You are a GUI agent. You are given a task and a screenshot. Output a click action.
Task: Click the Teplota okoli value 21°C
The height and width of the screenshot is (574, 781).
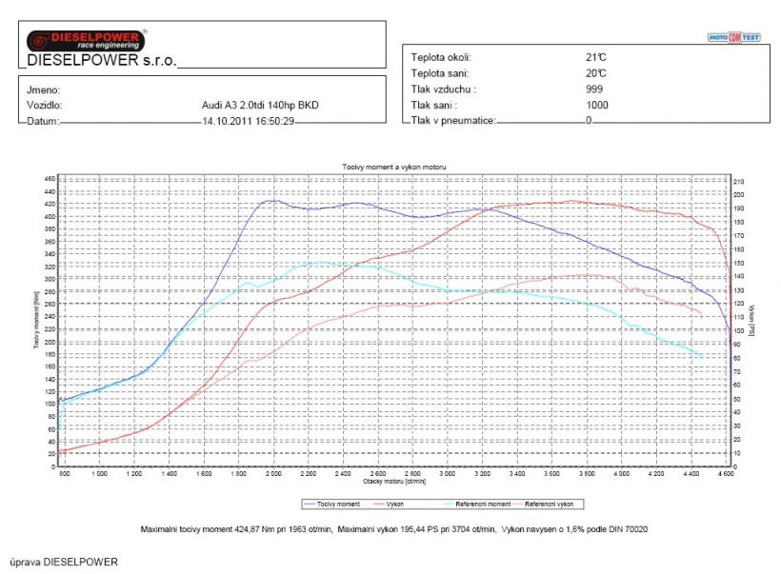[596, 57]
